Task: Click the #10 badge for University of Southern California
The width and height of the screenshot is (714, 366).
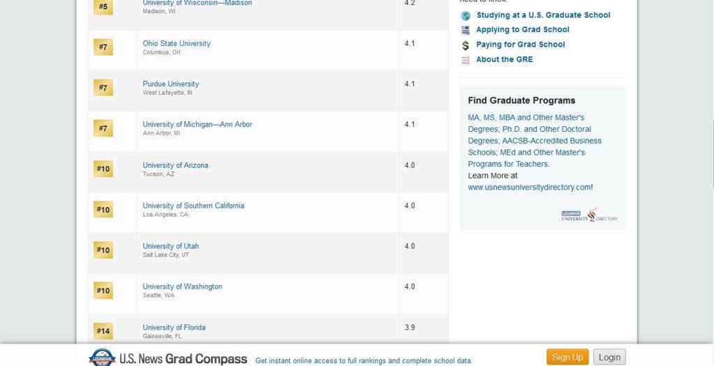Action: click(x=103, y=209)
